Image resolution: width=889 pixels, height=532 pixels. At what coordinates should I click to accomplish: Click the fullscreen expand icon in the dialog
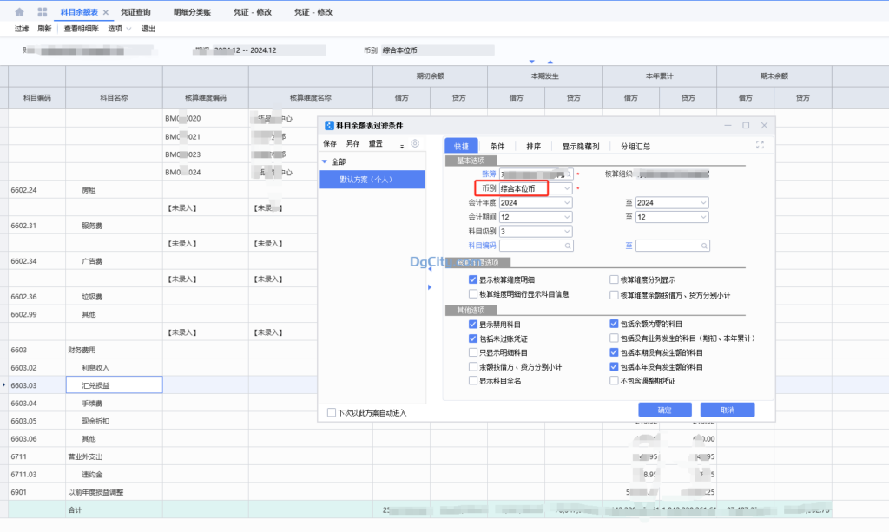(x=760, y=145)
